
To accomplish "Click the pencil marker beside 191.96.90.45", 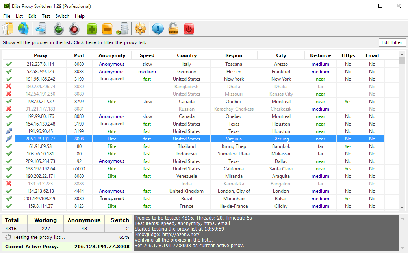I will click(x=9, y=131).
